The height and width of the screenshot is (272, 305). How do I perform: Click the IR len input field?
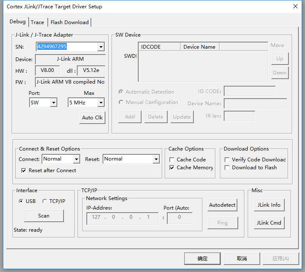(239, 116)
